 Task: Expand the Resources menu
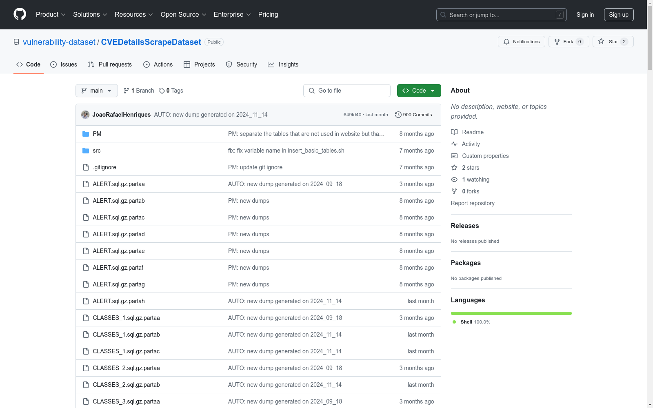pos(133,14)
